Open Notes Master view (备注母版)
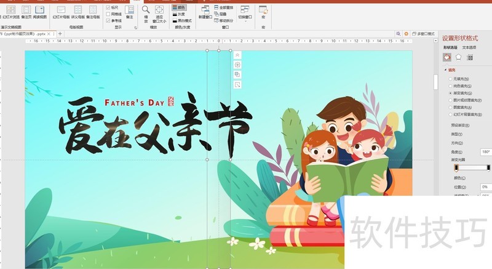 93,12
